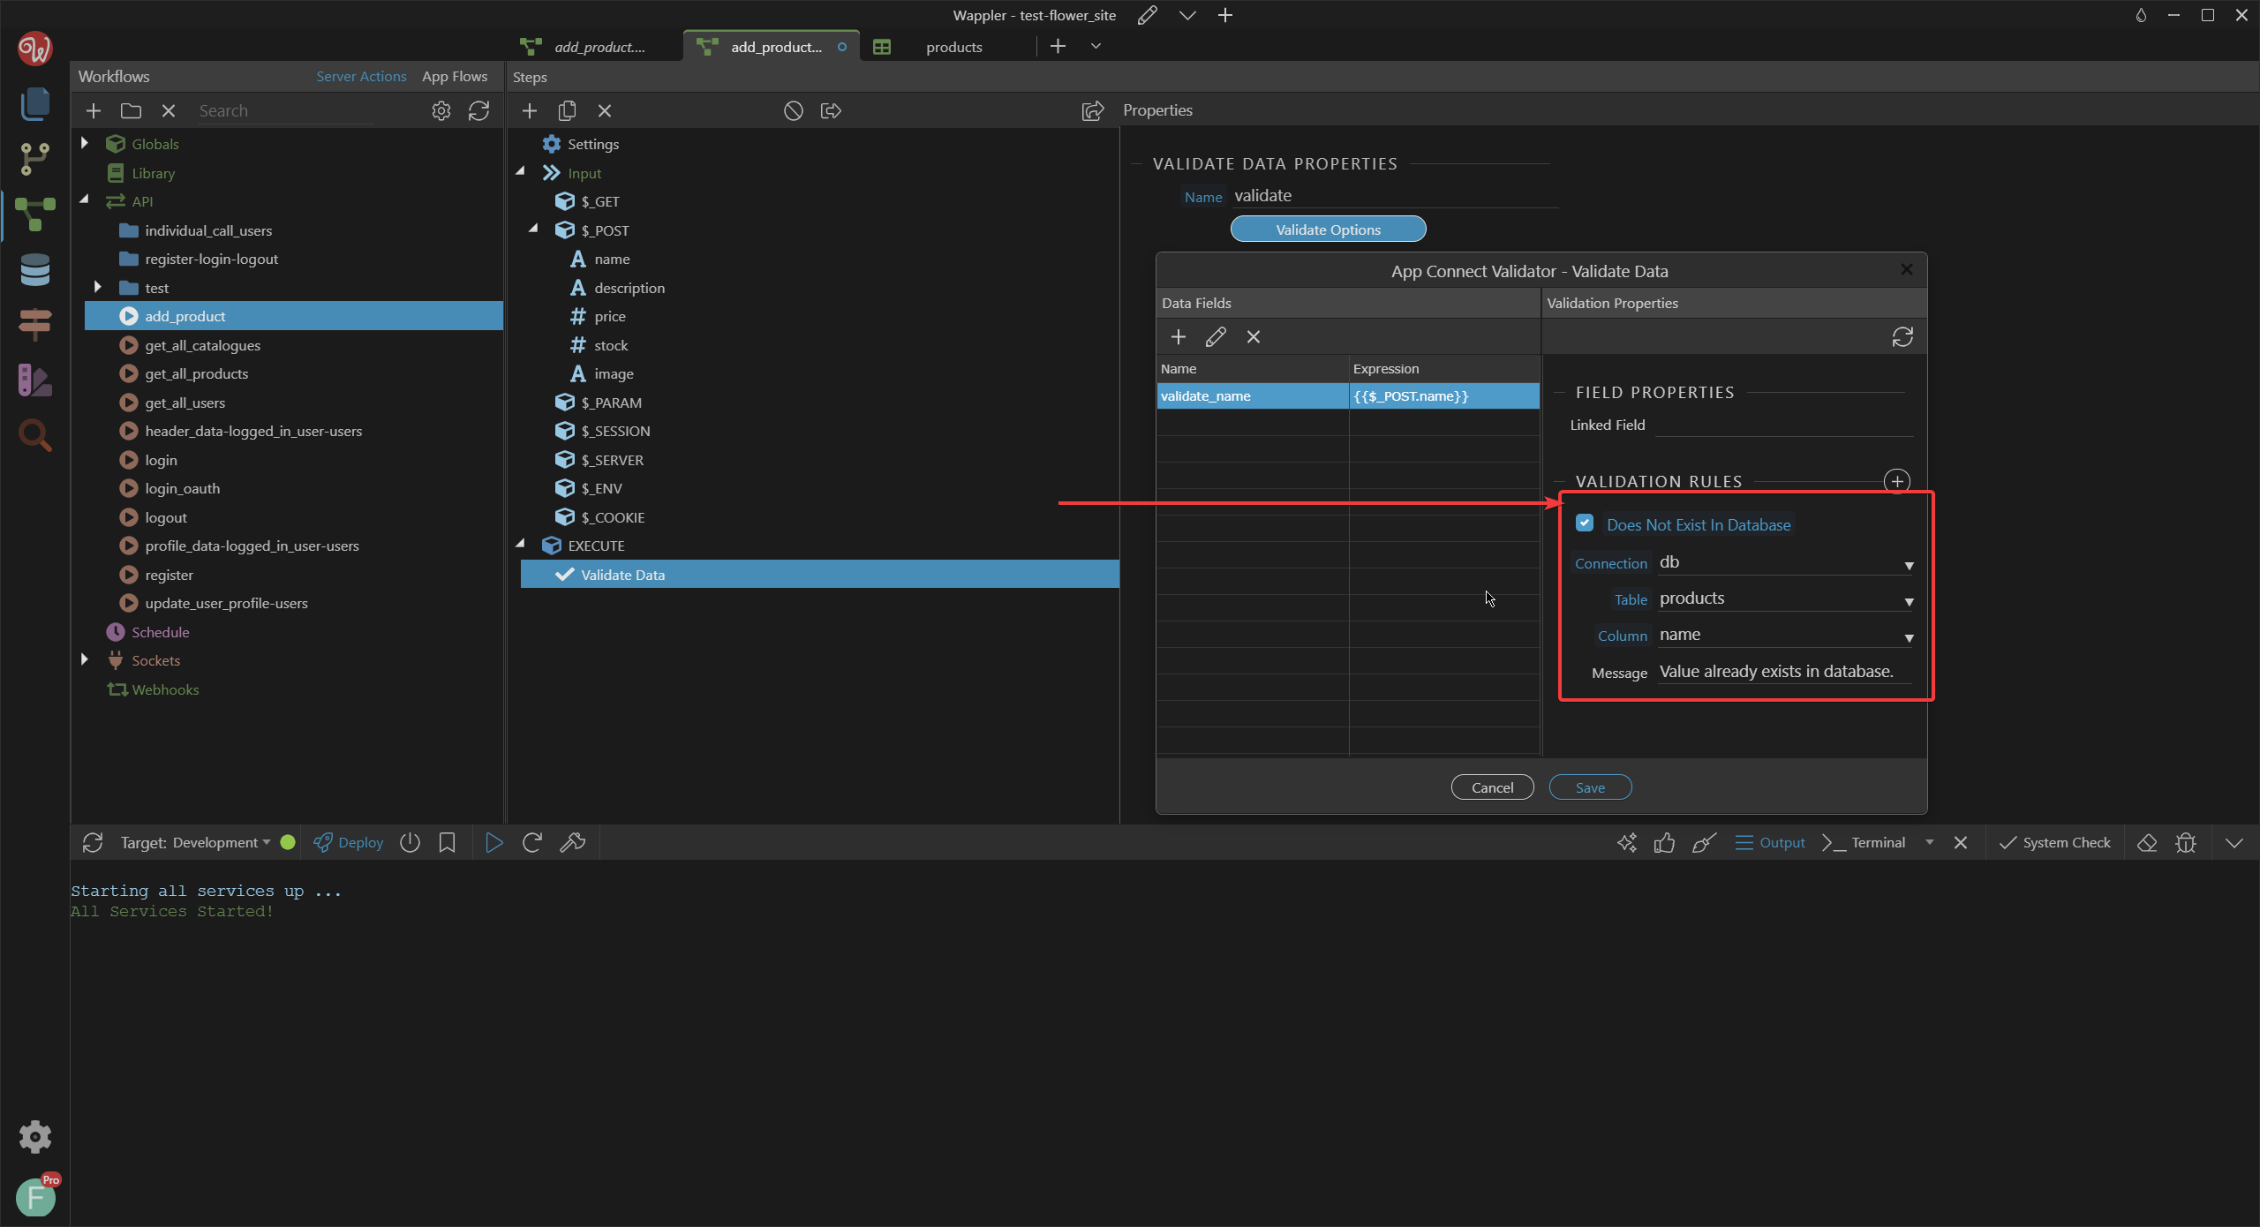Edit the validation Message field
This screenshot has height=1227, width=2260.
[1786, 672]
